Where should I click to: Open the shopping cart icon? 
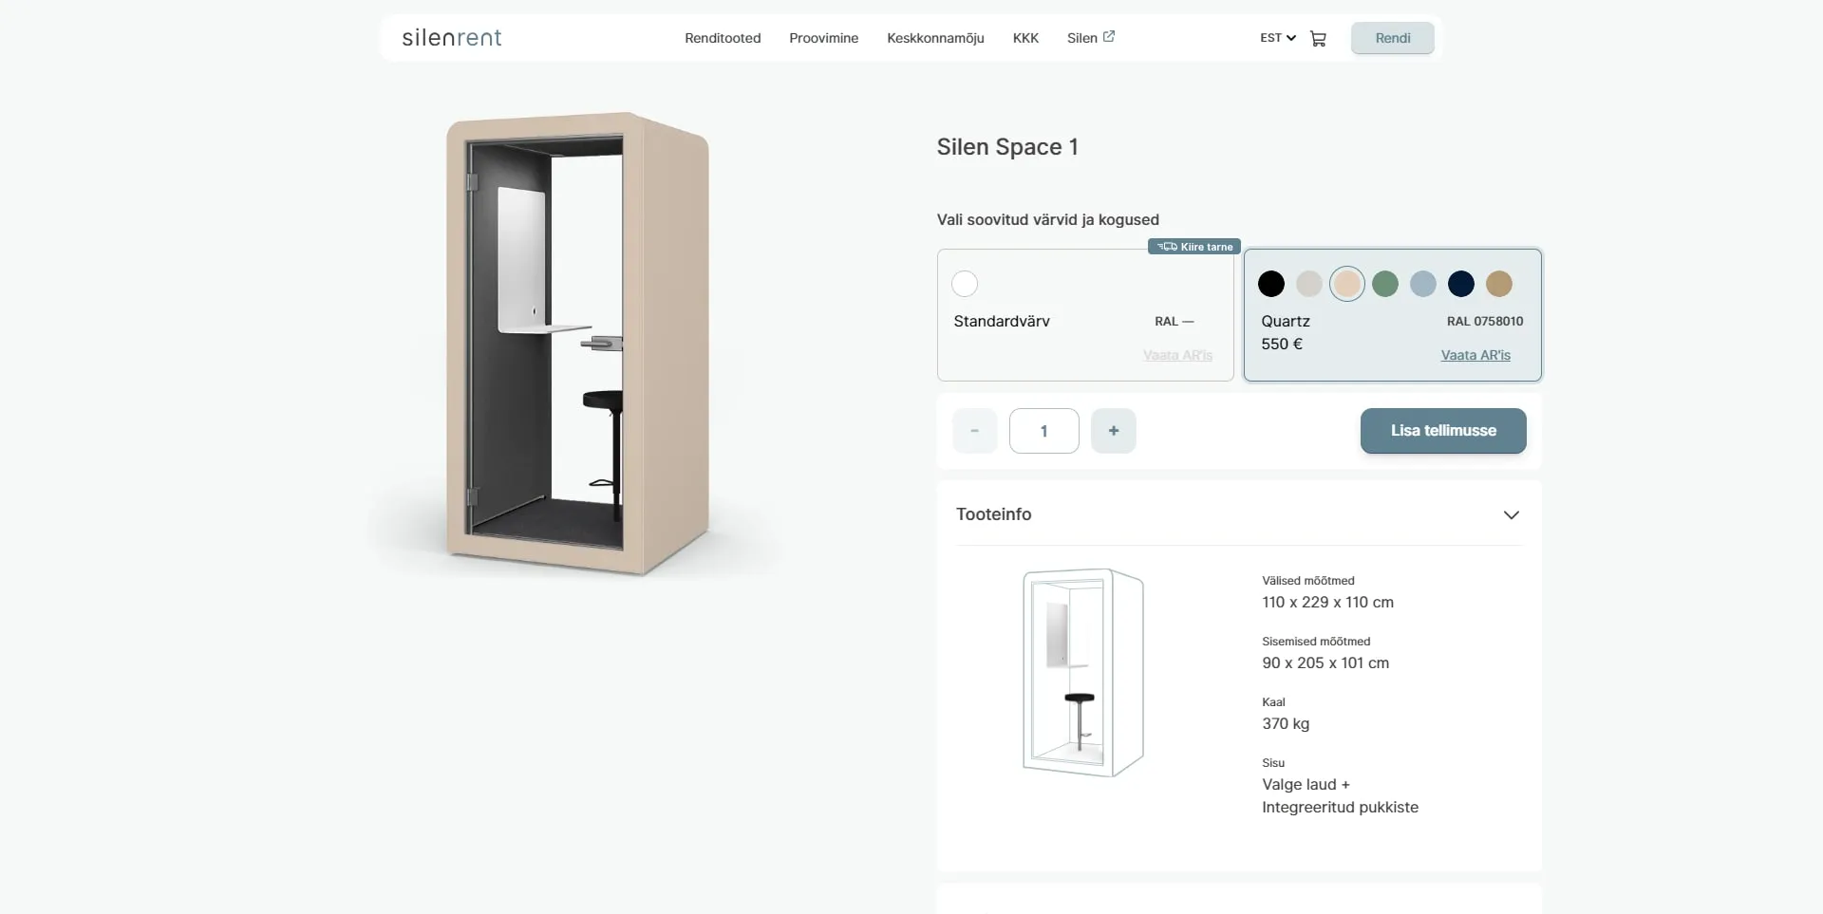point(1318,39)
